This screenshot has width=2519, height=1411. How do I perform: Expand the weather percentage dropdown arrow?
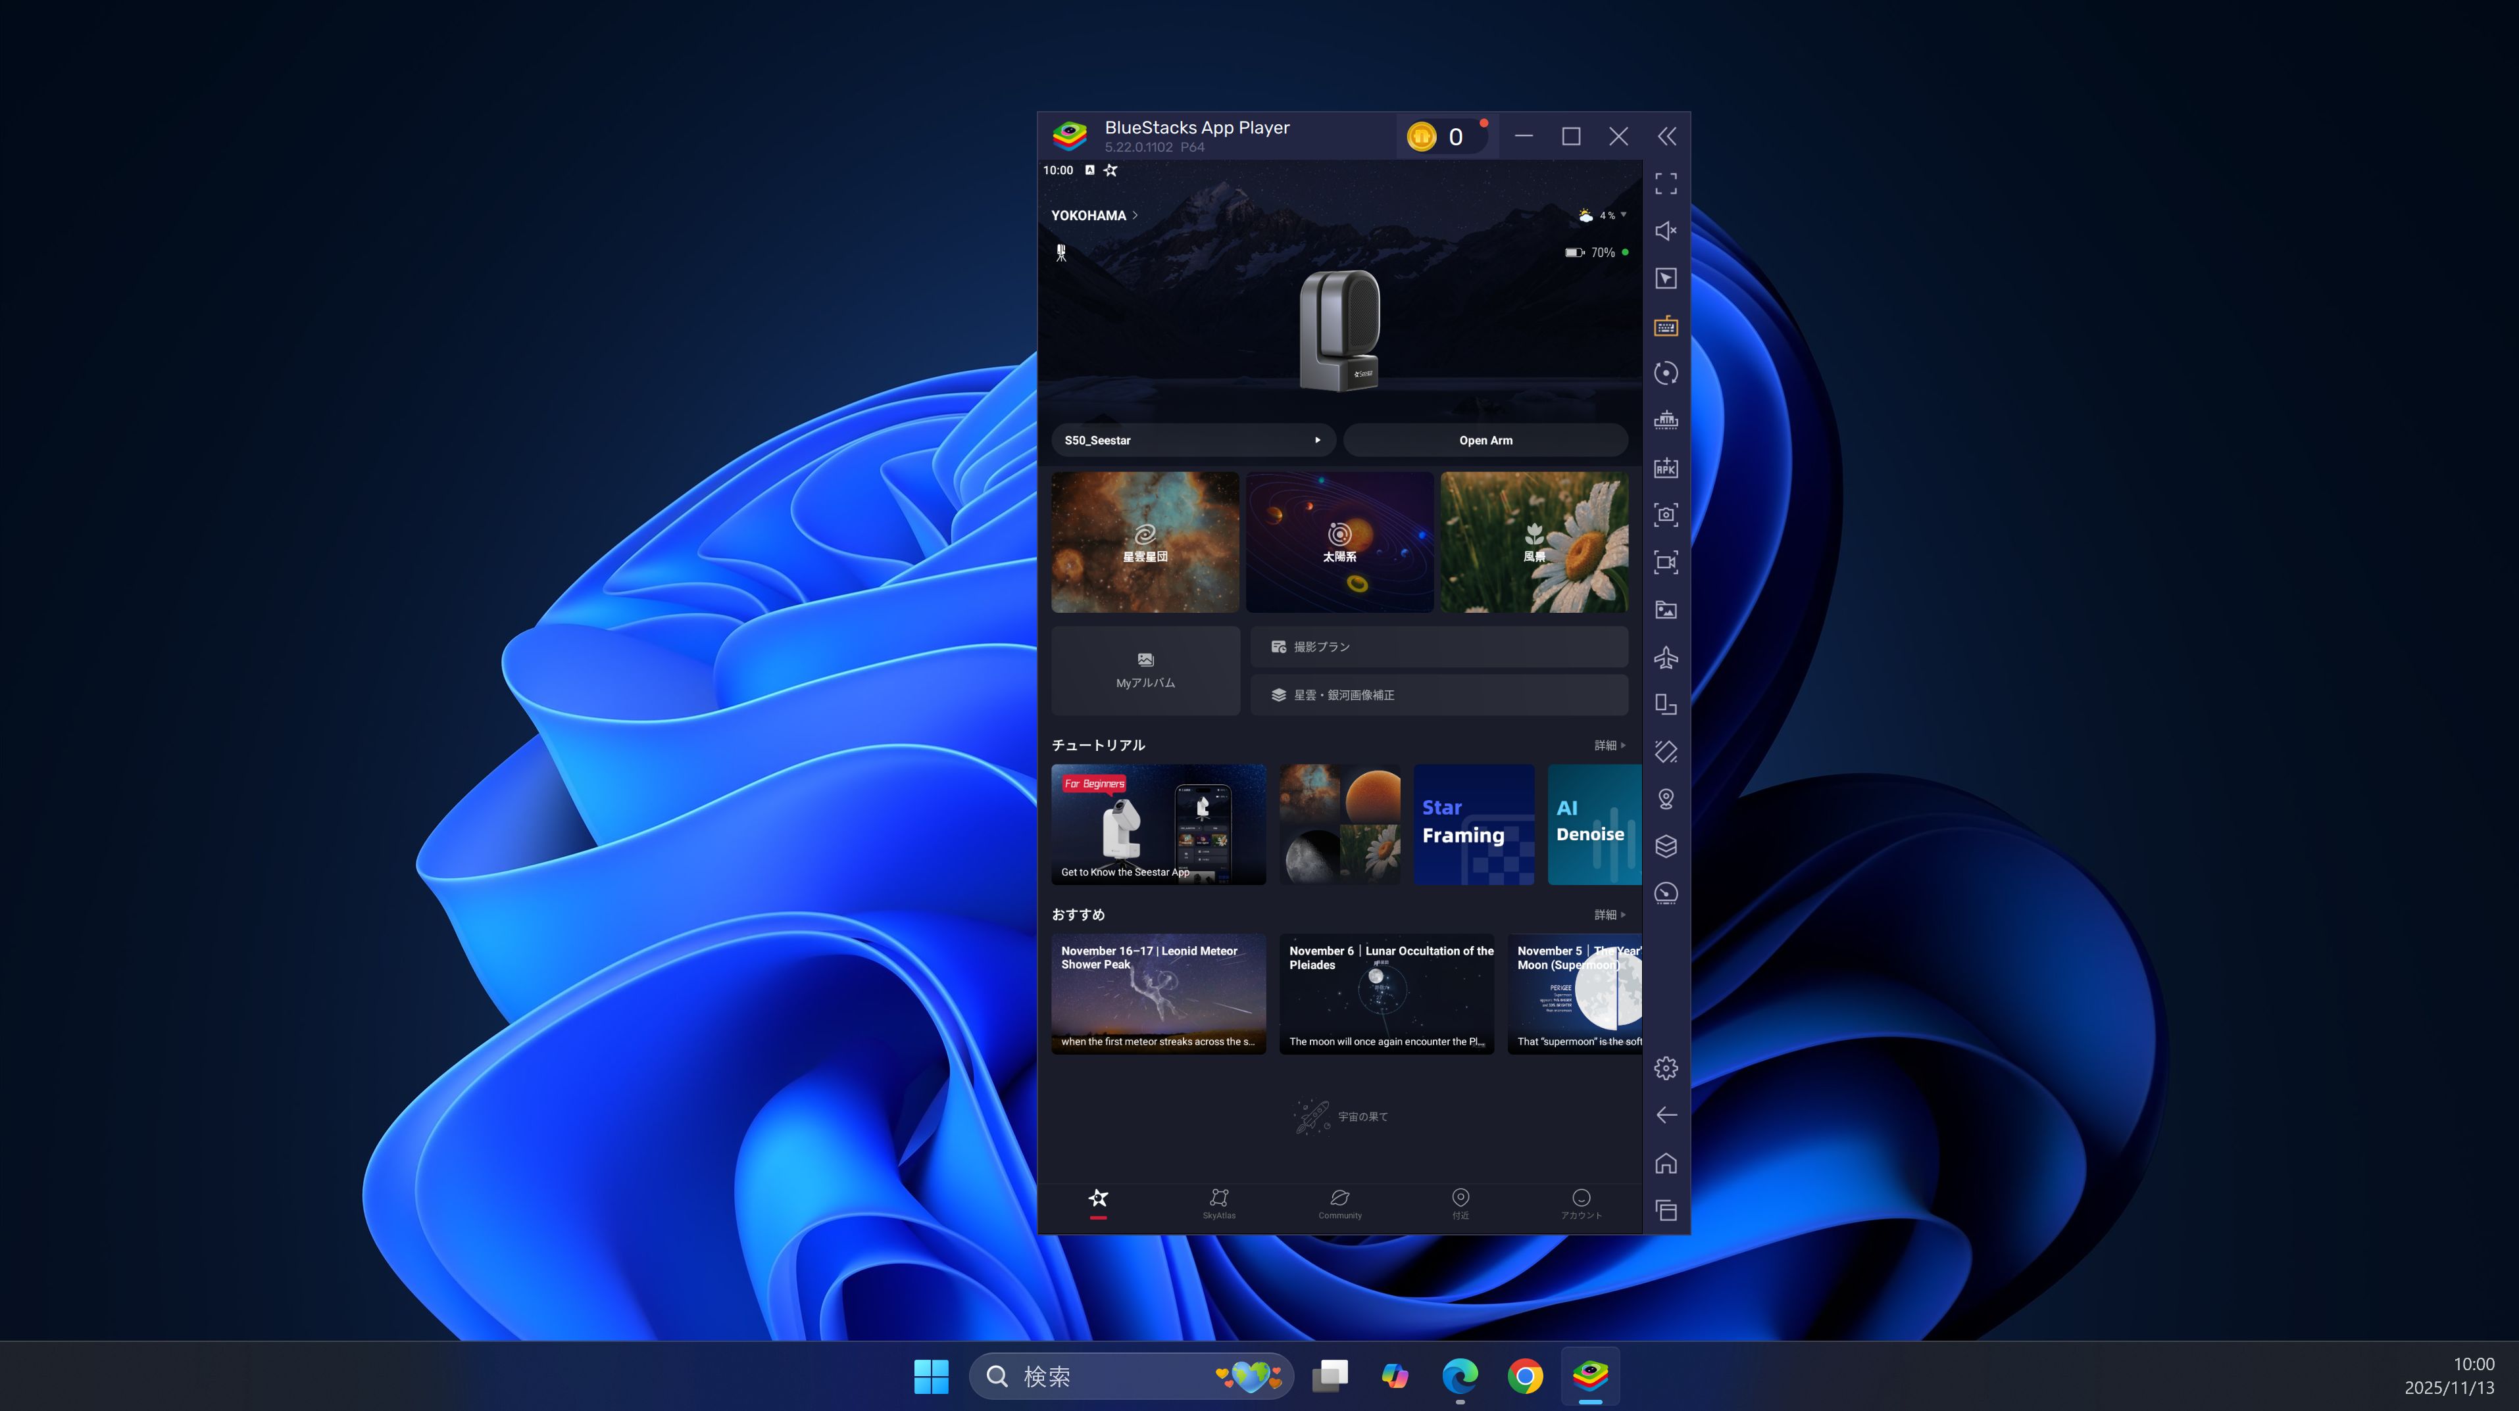tap(1623, 215)
